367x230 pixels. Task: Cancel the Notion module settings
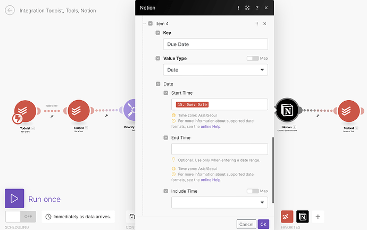pos(246,224)
